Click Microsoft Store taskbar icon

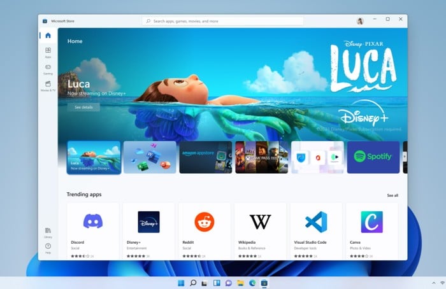(x=264, y=283)
